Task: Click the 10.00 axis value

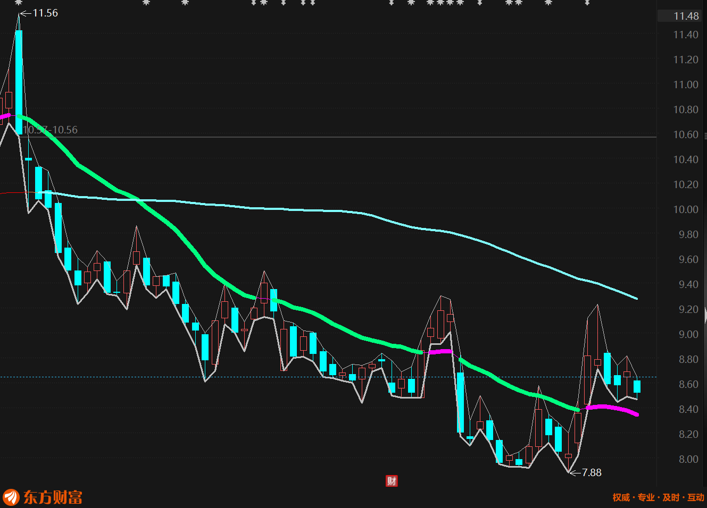Action: tap(686, 209)
